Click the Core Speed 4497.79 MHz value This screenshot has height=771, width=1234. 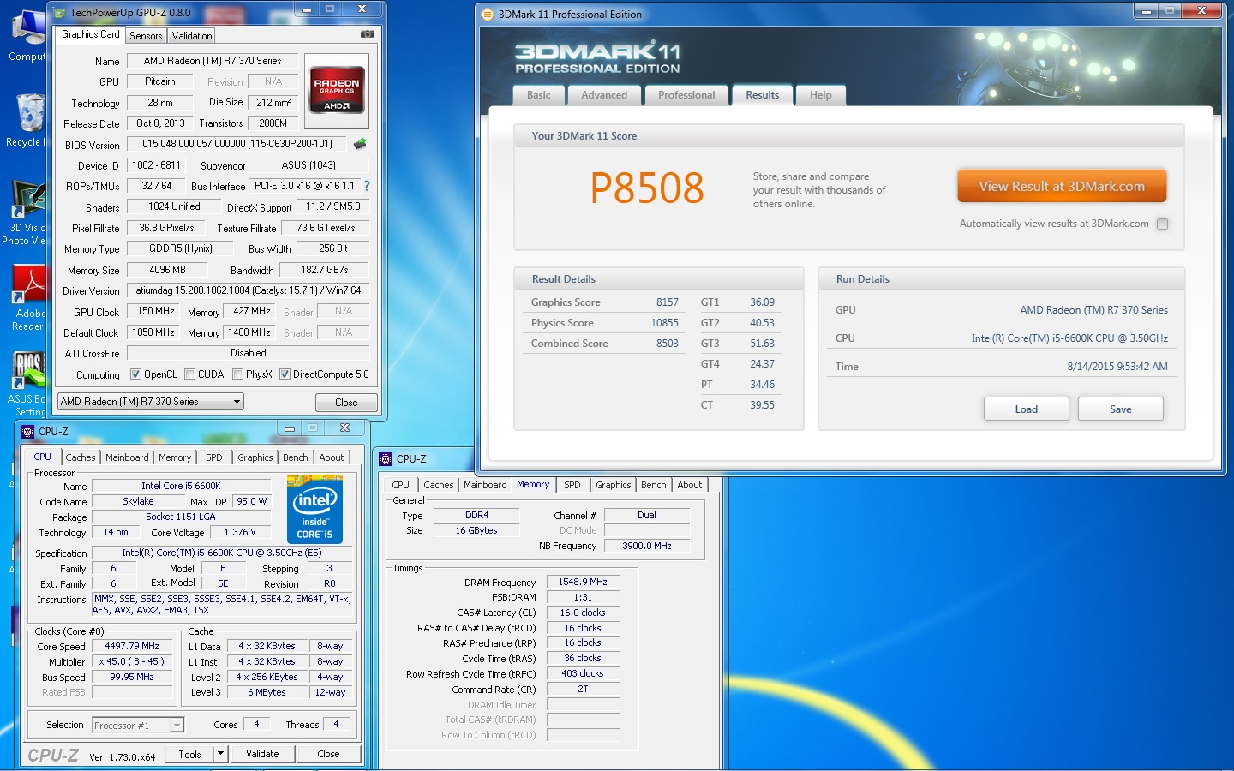[132, 646]
